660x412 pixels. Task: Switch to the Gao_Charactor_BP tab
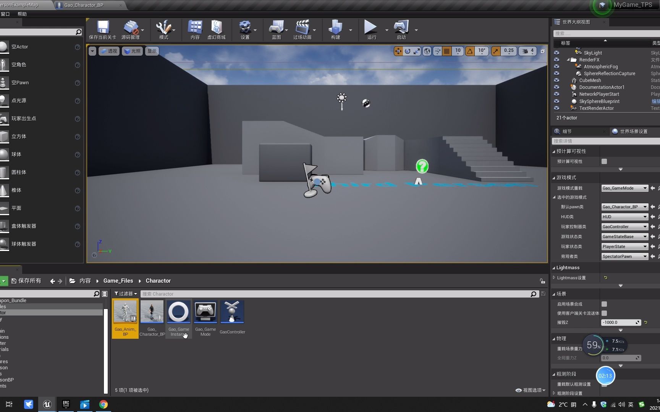[x=84, y=5]
